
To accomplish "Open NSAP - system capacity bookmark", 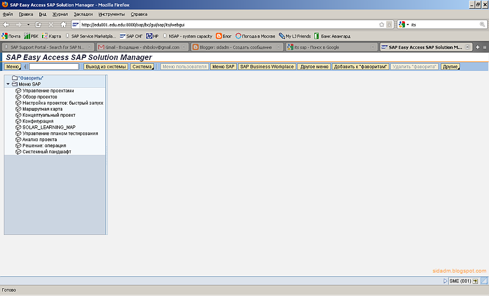I will [x=187, y=36].
